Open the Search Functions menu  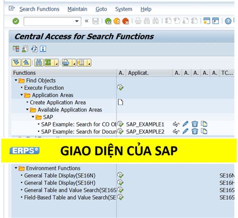pyautogui.click(x=39, y=9)
